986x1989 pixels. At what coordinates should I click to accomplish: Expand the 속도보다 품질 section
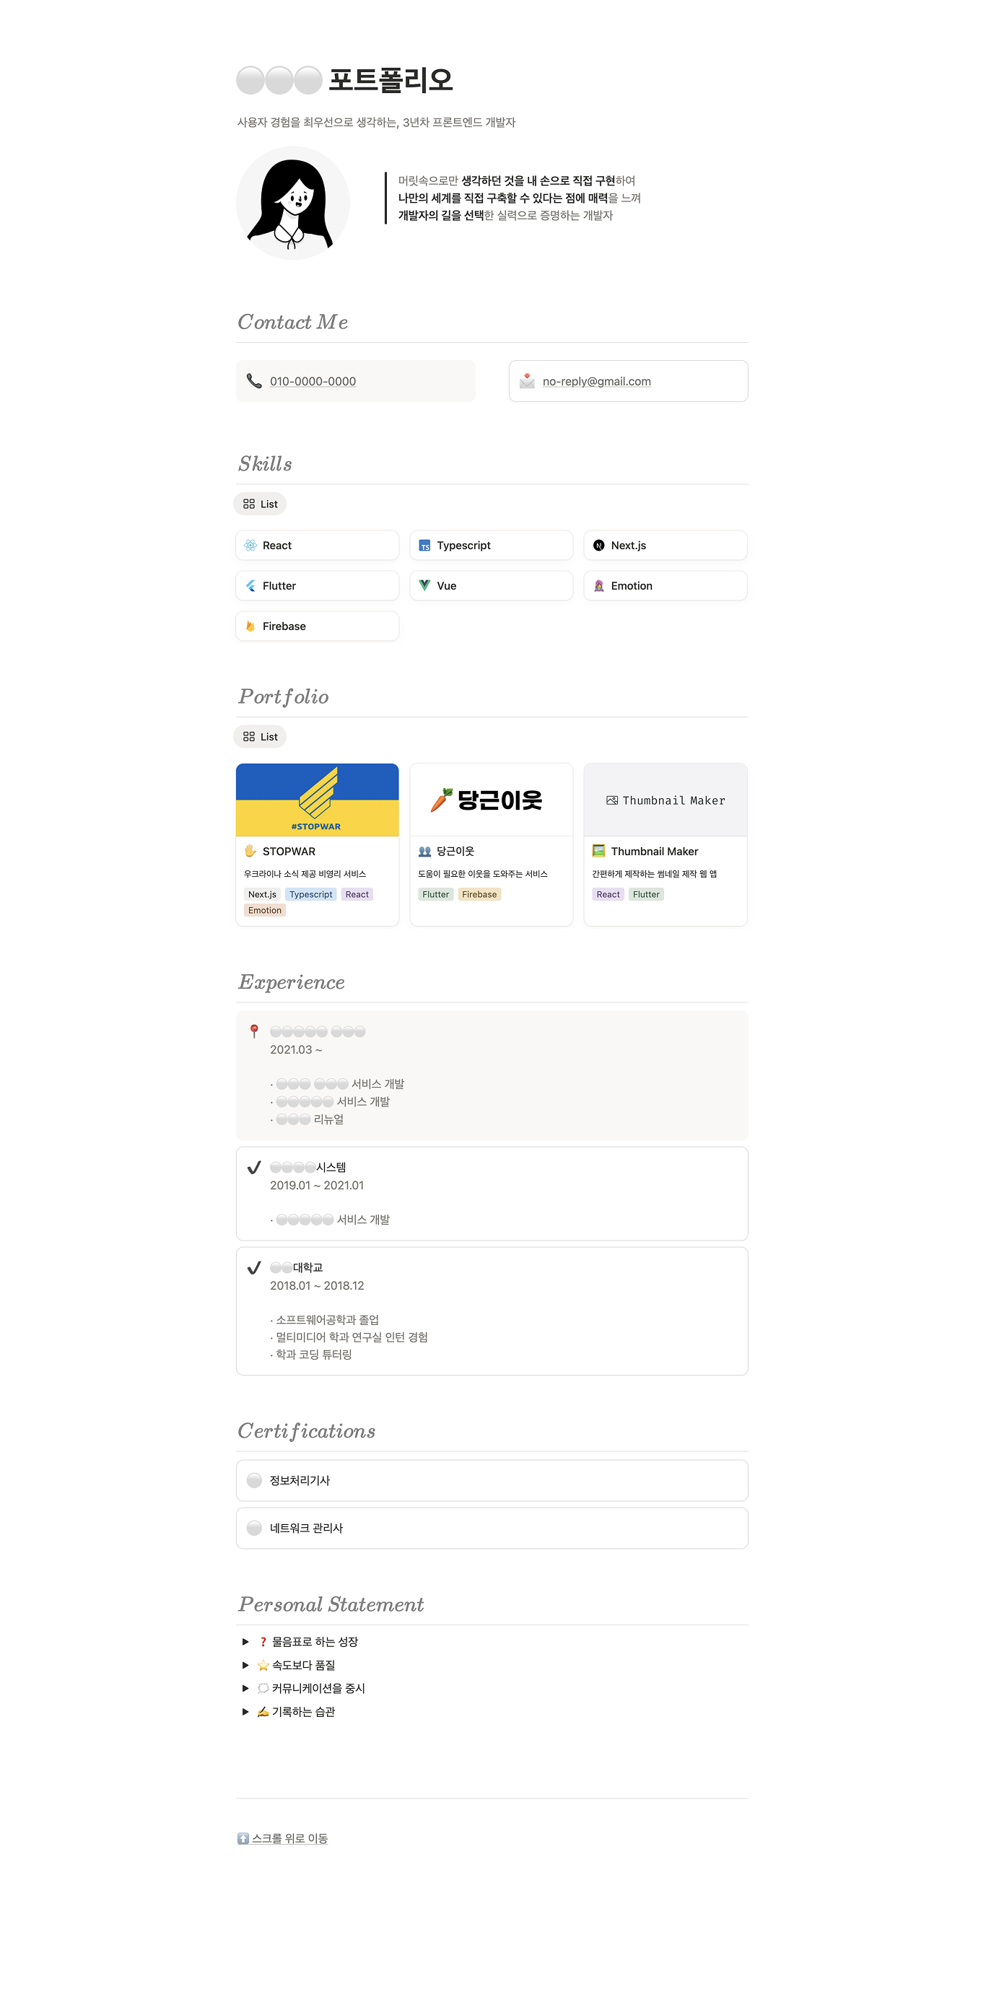245,1665
